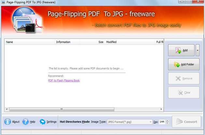The height and width of the screenshot is (135, 205).
Task: Click the Add Folder button
Action: tap(184, 64)
